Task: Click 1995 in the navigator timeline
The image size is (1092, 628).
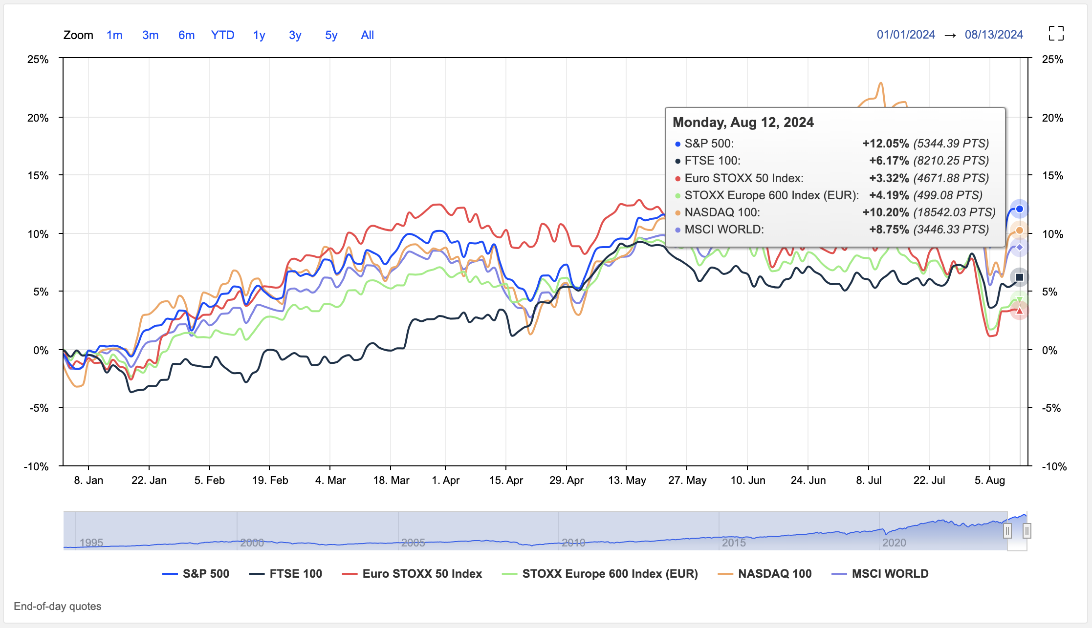Action: click(91, 543)
